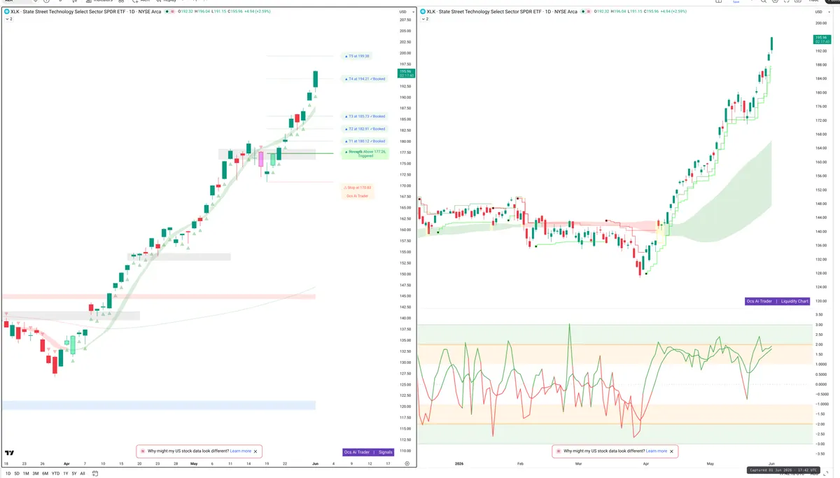Click the 2026 label on right time axis
This screenshot has height=478, width=840.
(459, 463)
